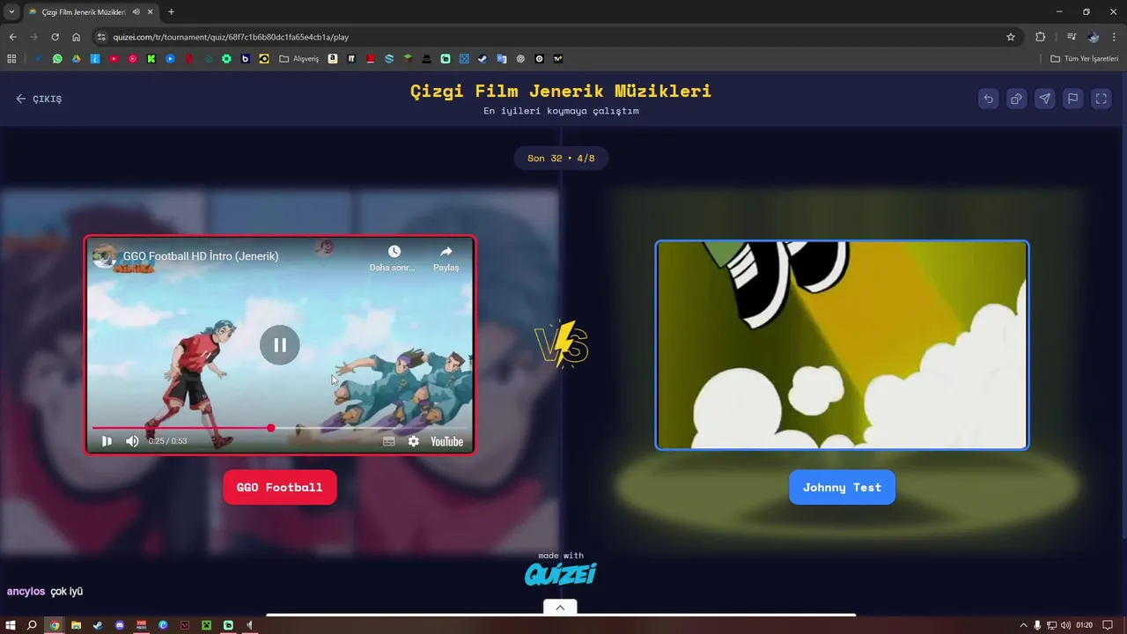Screen dimensions: 1127x634
Task: Open YouTube player settings gear
Action: pos(414,441)
